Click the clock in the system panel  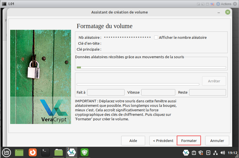232,153
